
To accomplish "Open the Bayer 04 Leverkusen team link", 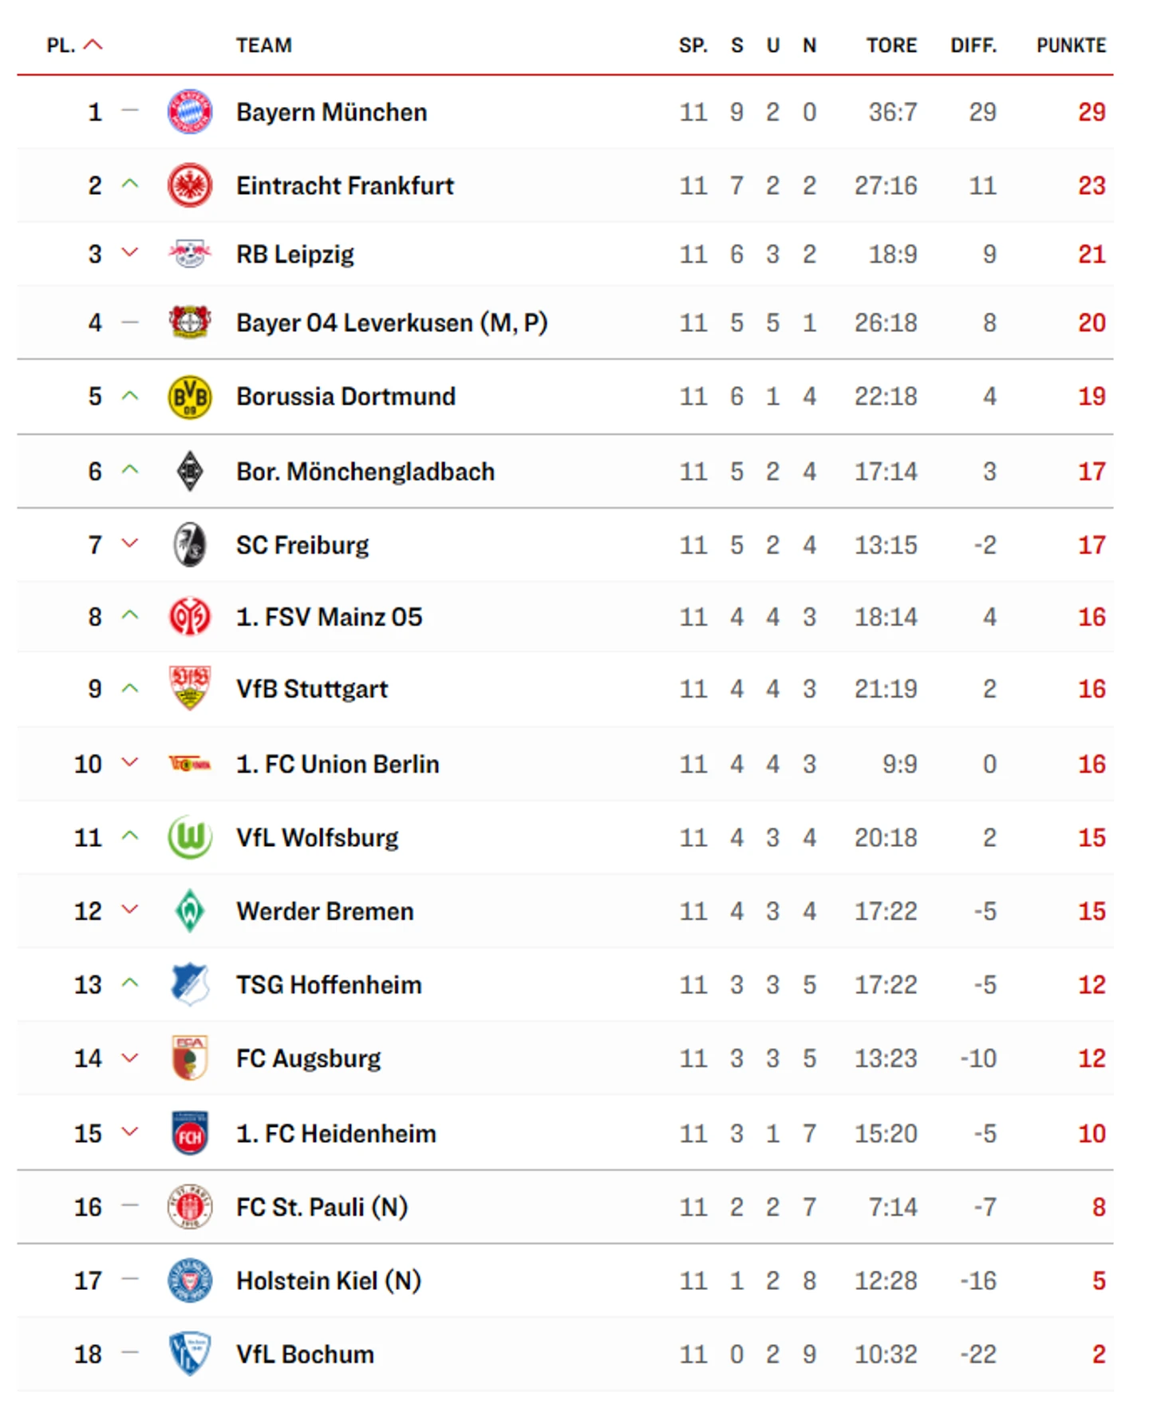I will coord(392,322).
